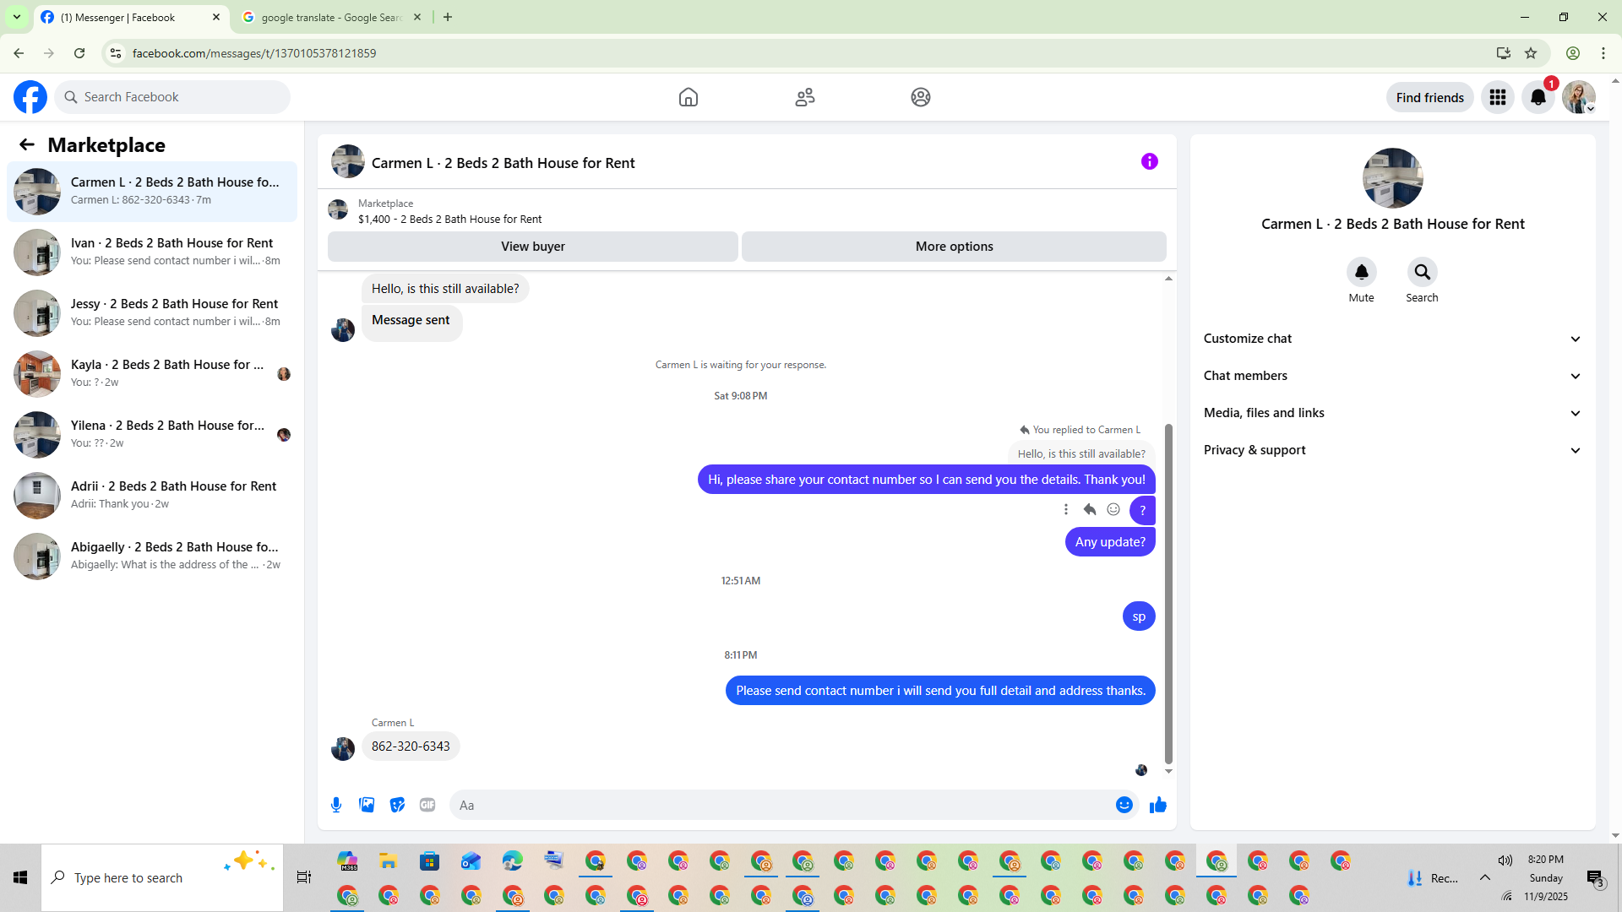1622x912 pixels.
Task: Open Ivan conversation in the list
Action: click(x=152, y=252)
